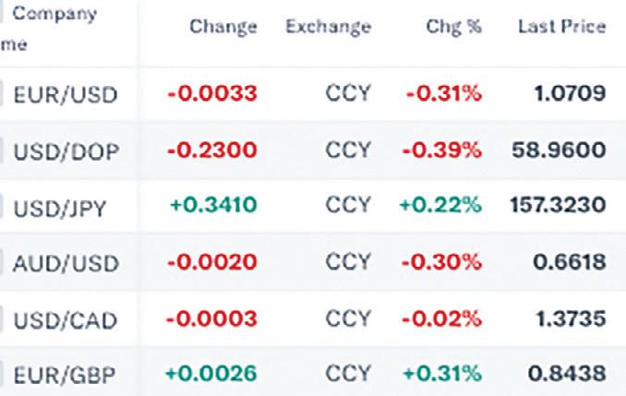Image resolution: width=626 pixels, height=396 pixels.
Task: Sort the table by Change column
Action: pos(223,28)
